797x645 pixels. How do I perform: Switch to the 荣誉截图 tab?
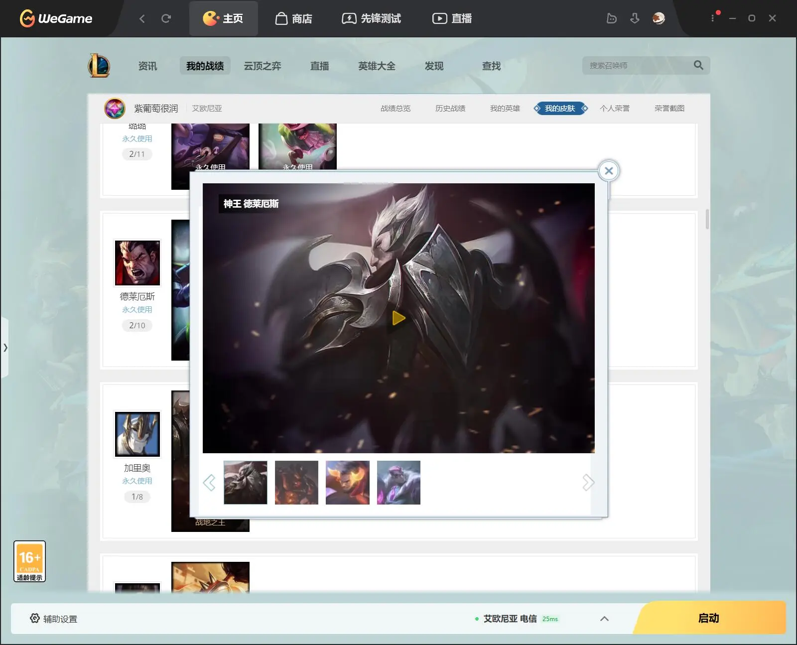click(669, 108)
